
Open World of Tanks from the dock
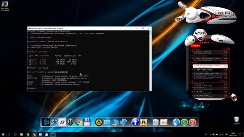click(x=70, y=122)
